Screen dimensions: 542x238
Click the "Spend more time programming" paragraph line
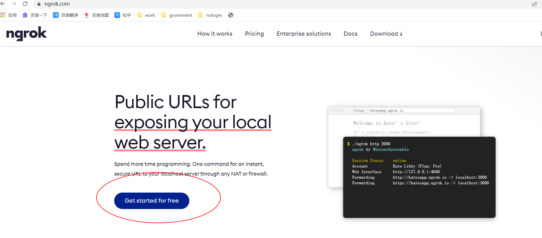(189, 164)
